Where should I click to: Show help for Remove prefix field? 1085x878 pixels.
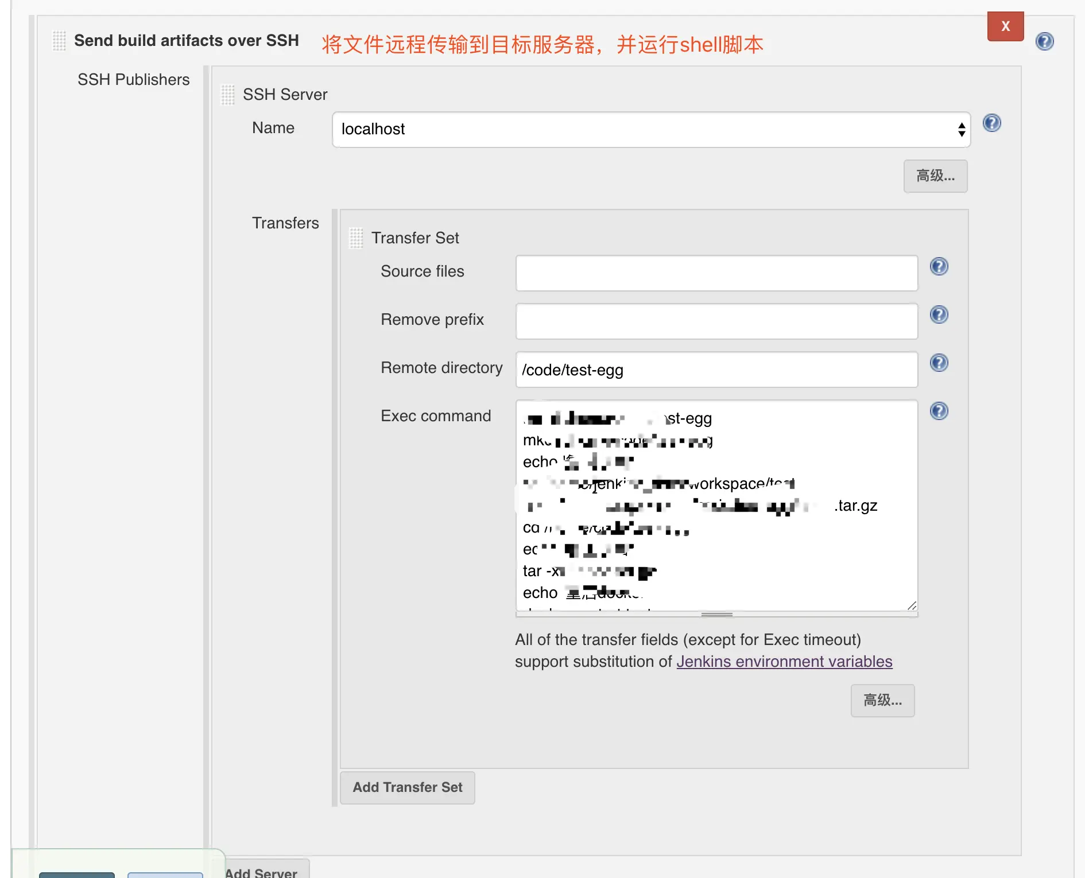pos(939,314)
